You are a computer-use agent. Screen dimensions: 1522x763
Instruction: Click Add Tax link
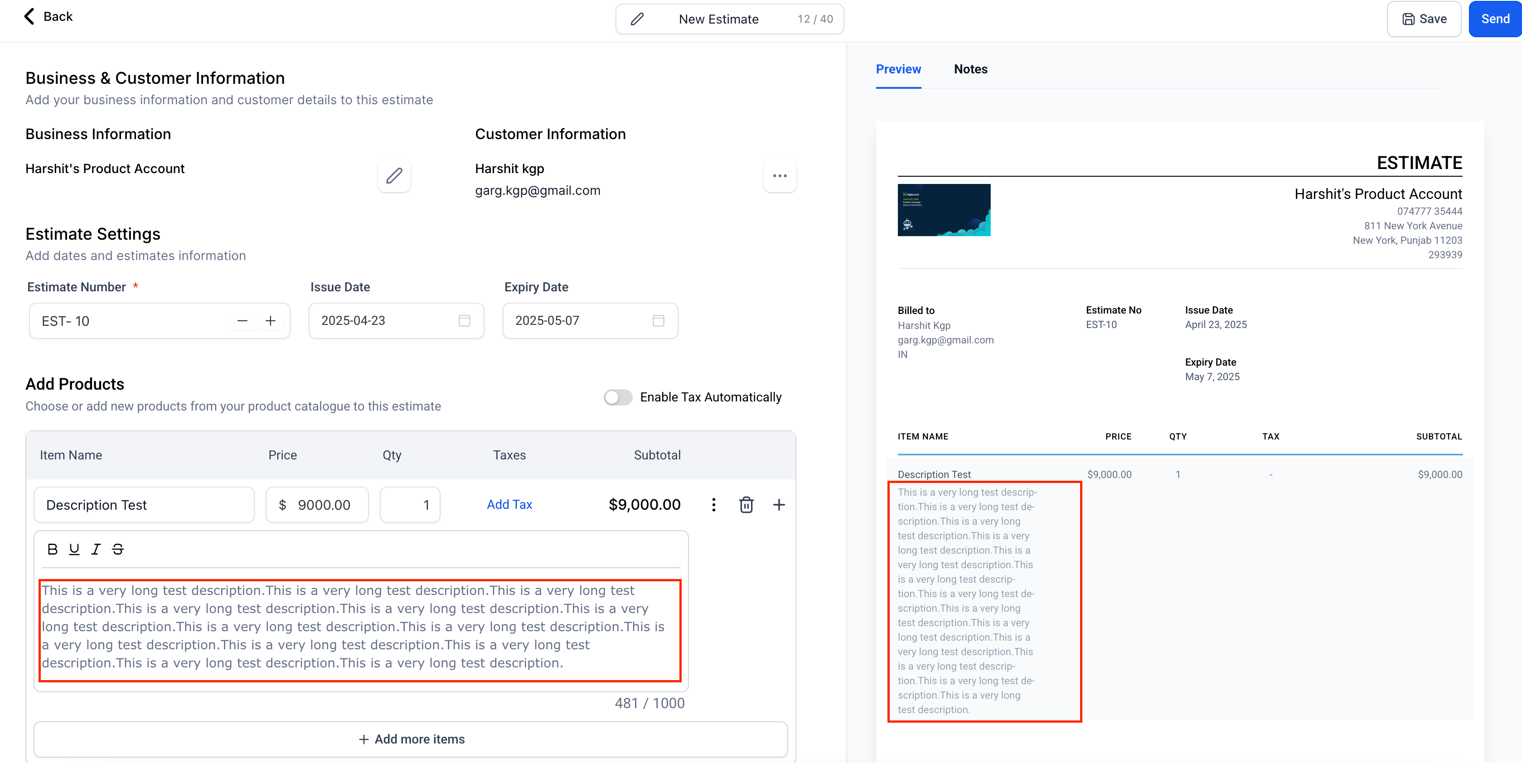click(x=509, y=504)
